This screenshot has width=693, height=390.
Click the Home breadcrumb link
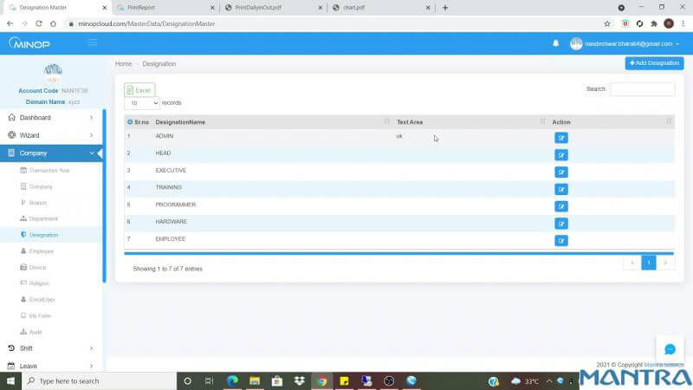point(123,64)
